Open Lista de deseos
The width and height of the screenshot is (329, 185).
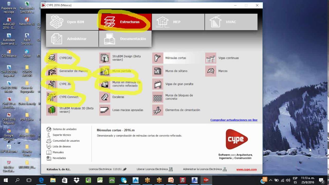pyautogui.click(x=59, y=146)
